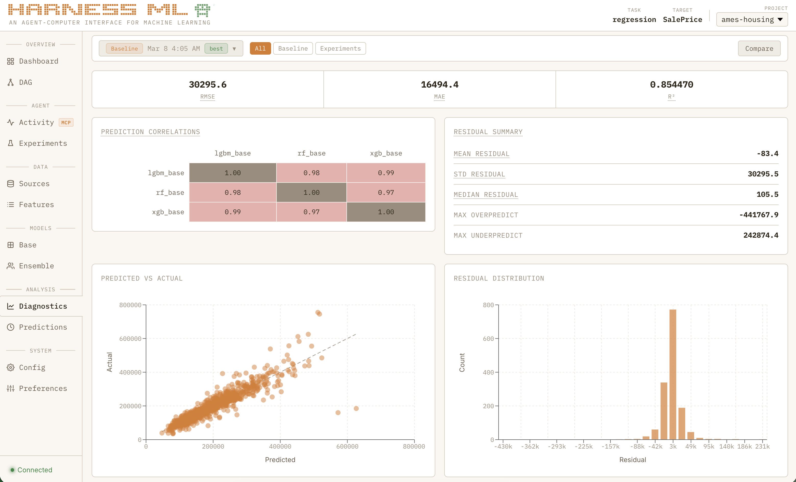Image resolution: width=796 pixels, height=482 pixels.
Task: Go to the Predictions page
Action: click(43, 327)
